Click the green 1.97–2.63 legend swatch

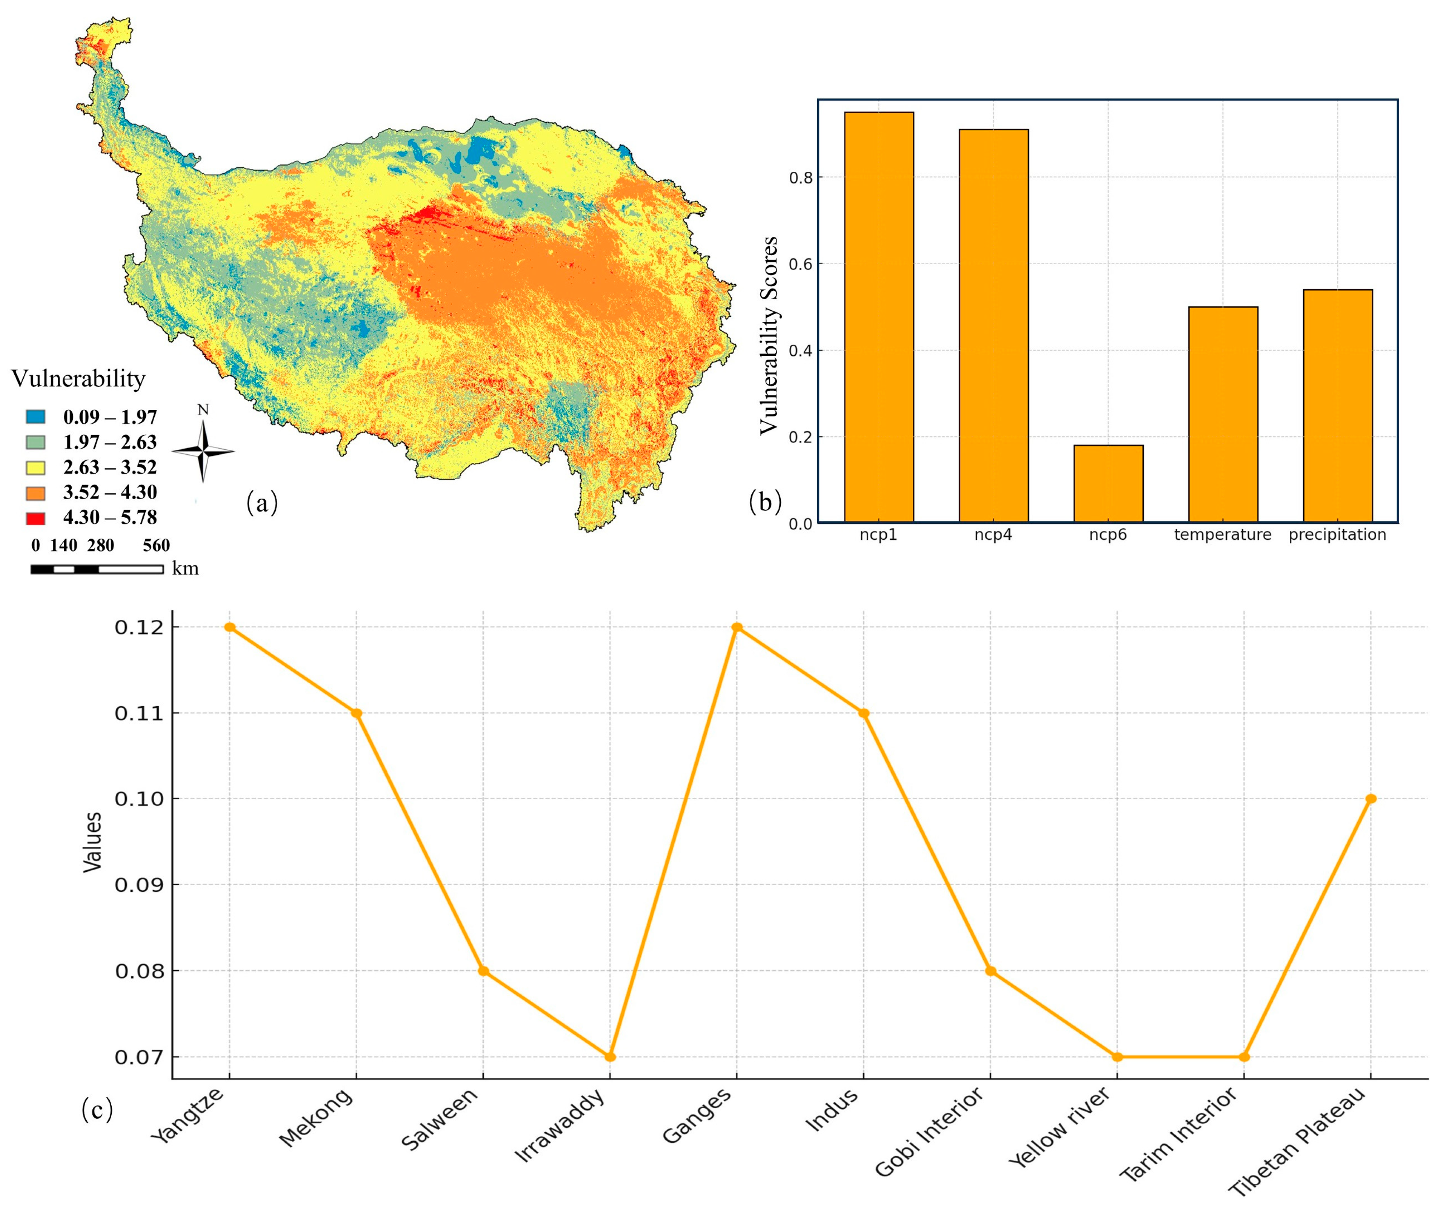(x=36, y=442)
